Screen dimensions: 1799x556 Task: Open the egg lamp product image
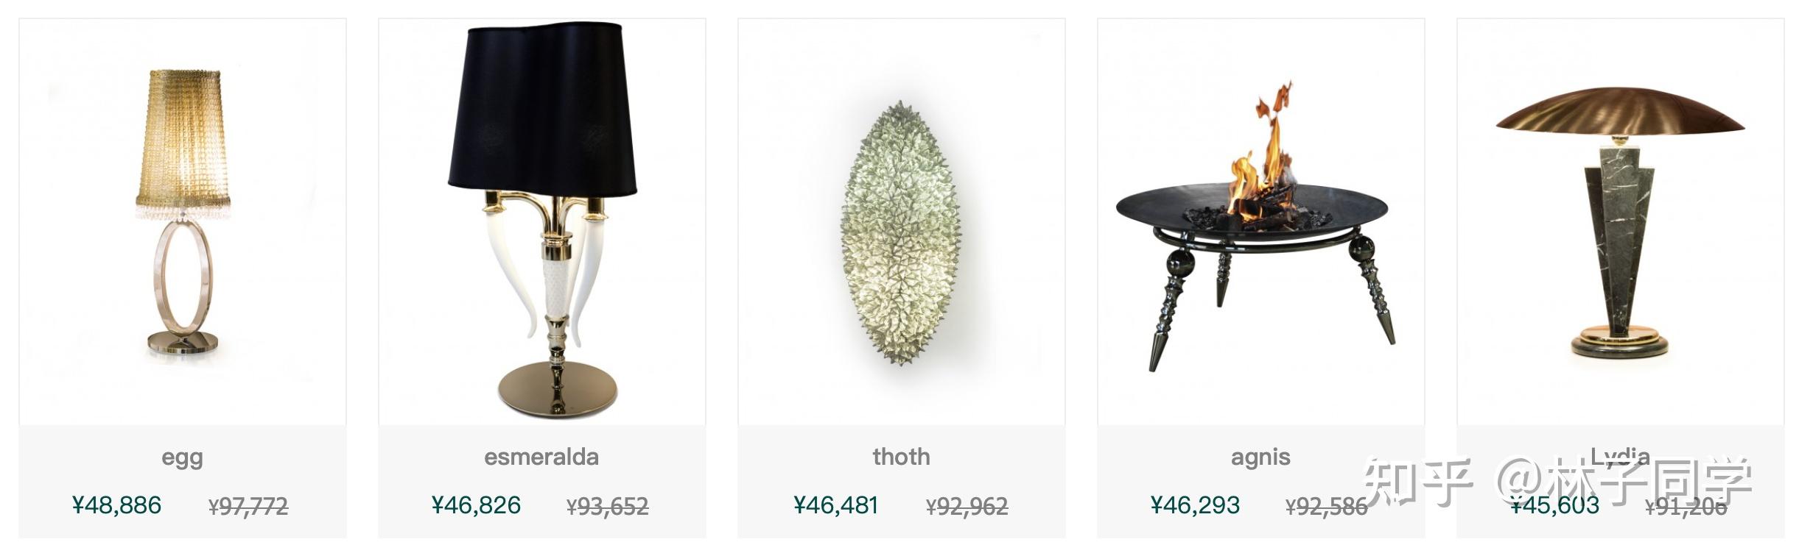click(x=183, y=221)
